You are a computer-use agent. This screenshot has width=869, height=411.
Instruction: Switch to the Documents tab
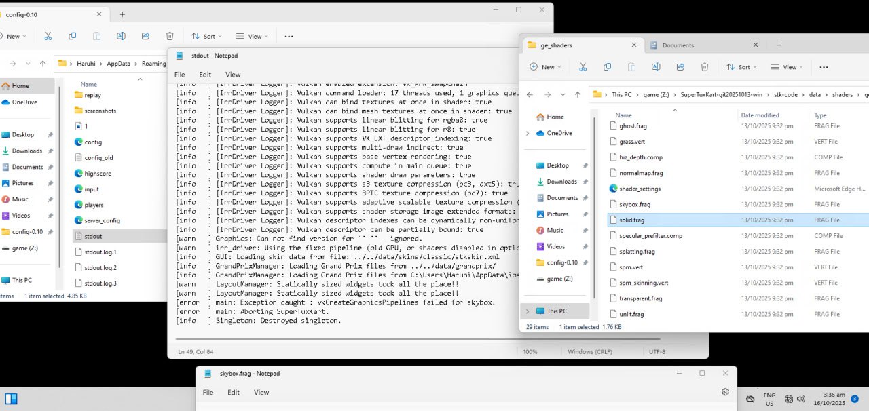click(703, 45)
